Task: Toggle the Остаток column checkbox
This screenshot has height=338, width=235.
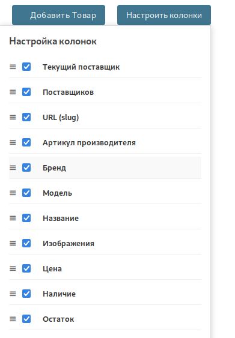Action: [x=26, y=319]
